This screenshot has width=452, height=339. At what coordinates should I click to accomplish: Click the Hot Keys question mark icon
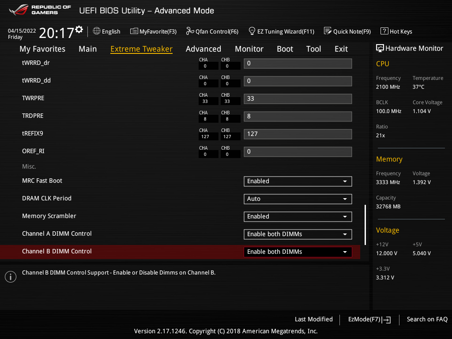point(384,31)
